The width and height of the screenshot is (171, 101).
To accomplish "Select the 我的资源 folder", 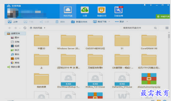I will click(x=41, y=80).
